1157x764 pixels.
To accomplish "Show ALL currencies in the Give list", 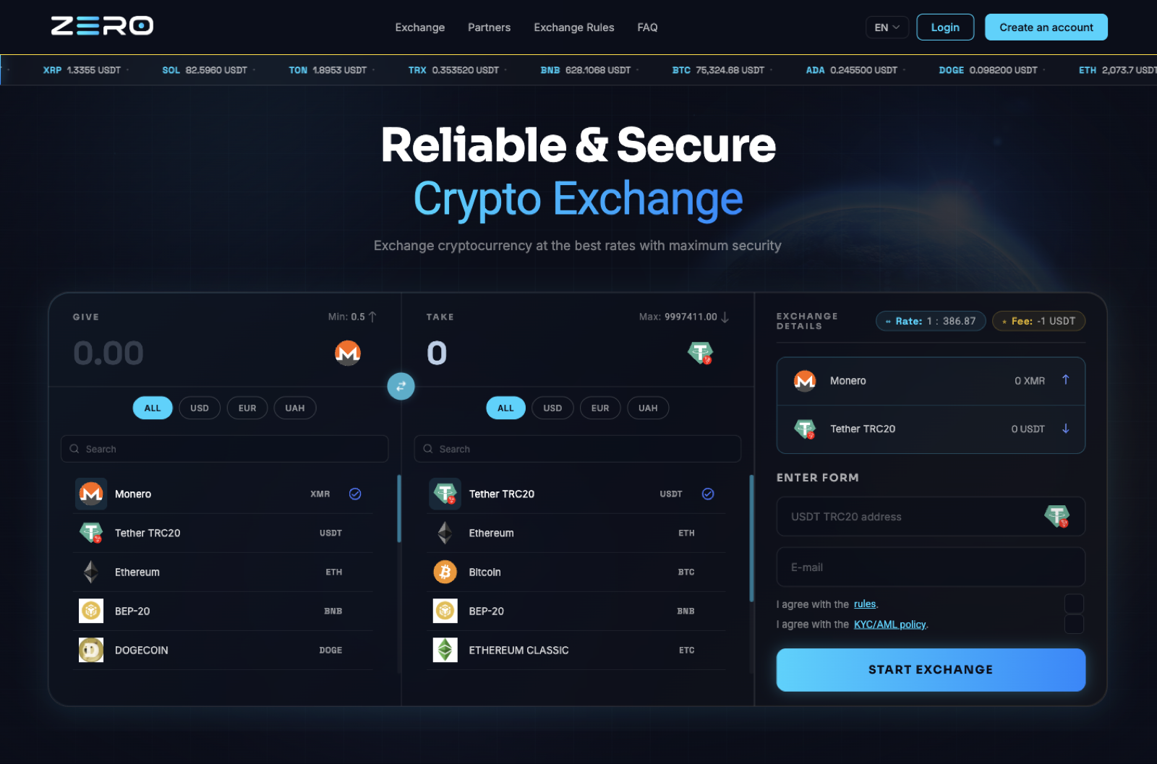I will (x=153, y=408).
